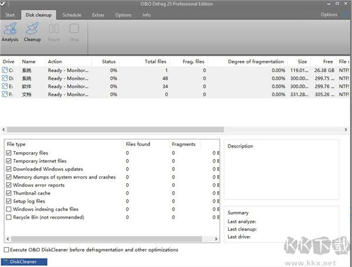The image size is (352, 267).
Task: Uncheck the Temporary files checkbox
Action: pos(8,153)
